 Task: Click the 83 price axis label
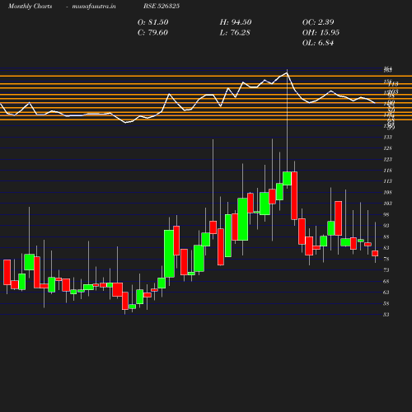tap(386, 248)
